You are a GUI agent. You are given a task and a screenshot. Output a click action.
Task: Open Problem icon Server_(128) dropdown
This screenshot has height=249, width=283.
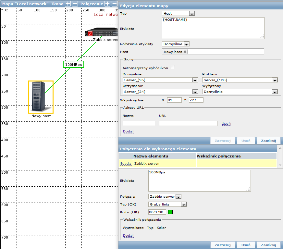[240, 80]
